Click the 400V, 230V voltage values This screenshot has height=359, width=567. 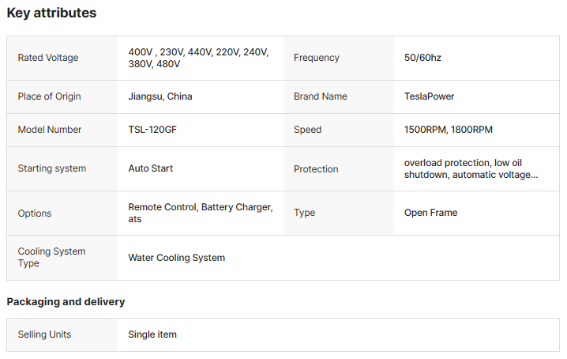[x=198, y=58]
